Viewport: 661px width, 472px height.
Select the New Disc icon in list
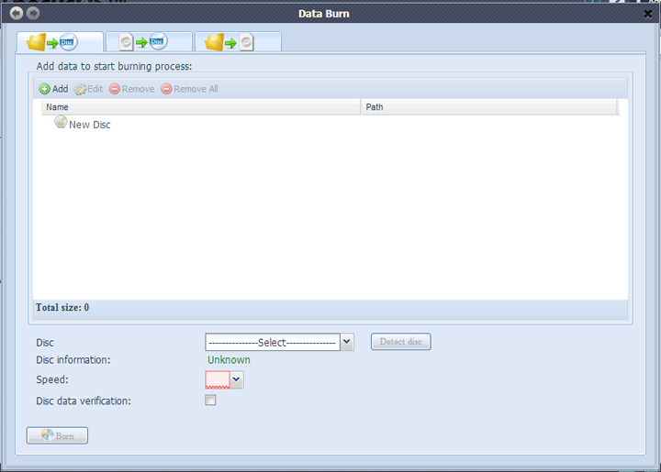(x=61, y=122)
